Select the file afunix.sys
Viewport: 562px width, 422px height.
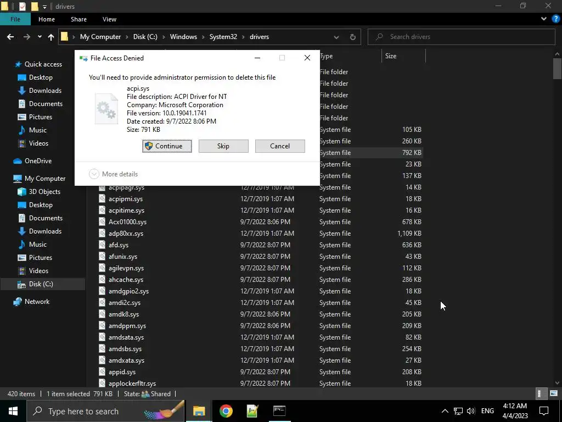pyautogui.click(x=123, y=257)
